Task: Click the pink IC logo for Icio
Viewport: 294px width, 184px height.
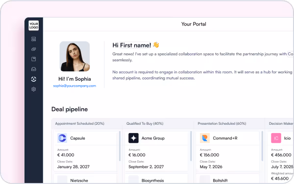Action: (276, 138)
